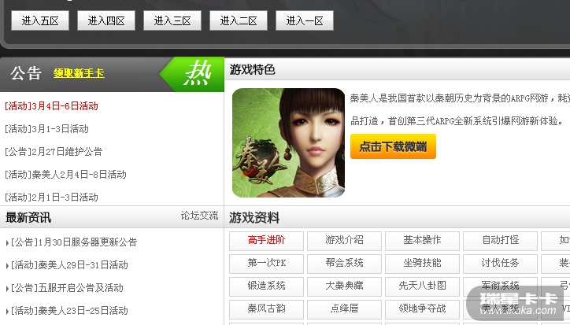Open the 领取新手卡 link
Image resolution: width=570 pixels, height=325 pixels.
coord(79,73)
